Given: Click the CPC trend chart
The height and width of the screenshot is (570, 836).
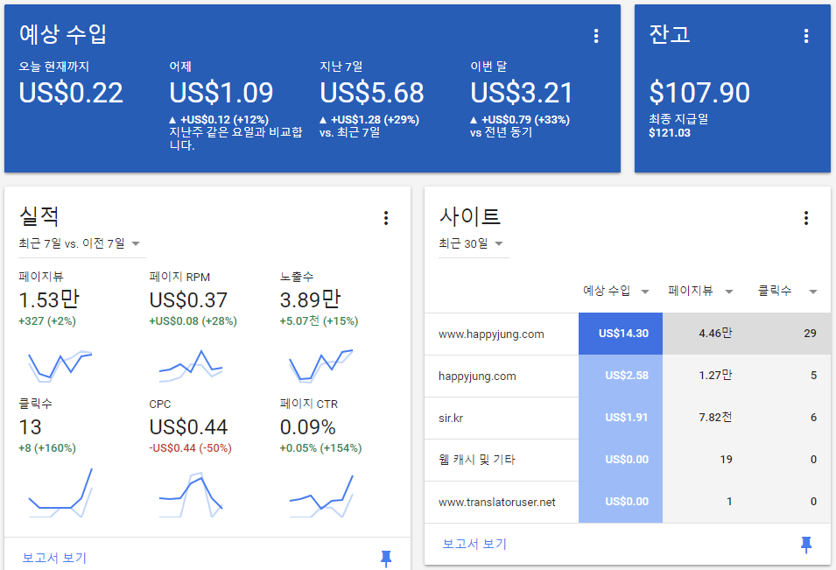Looking at the screenshot, I should (x=191, y=495).
